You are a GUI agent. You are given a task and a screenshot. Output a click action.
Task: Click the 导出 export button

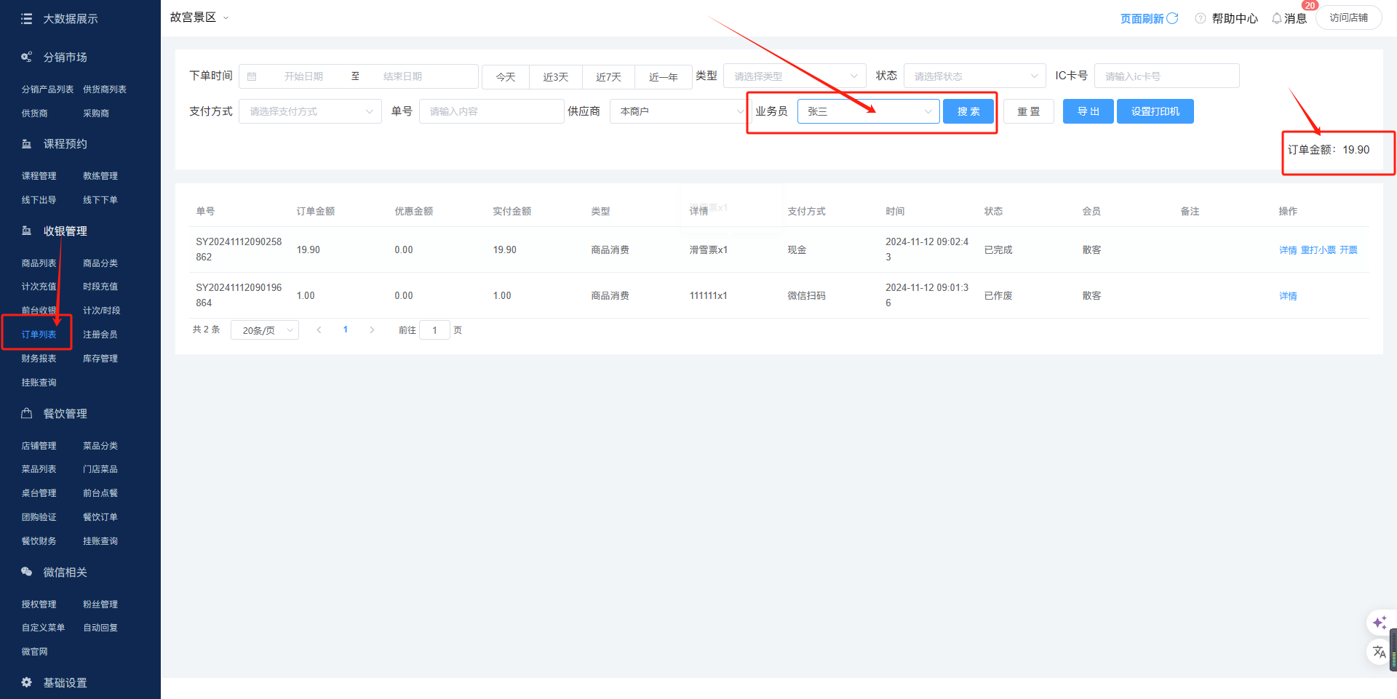1088,111
